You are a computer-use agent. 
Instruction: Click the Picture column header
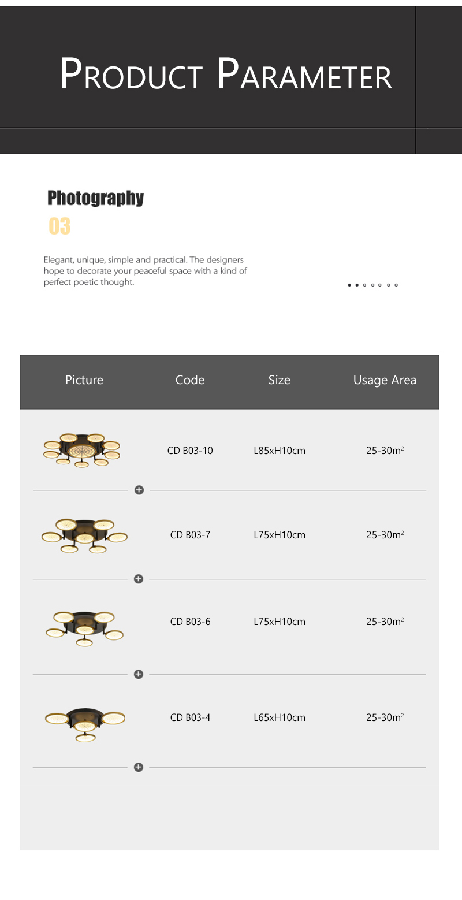pos(84,380)
